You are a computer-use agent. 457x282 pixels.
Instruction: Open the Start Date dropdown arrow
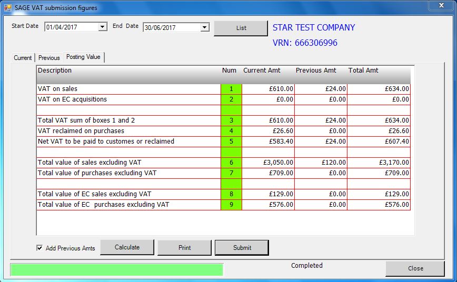pyautogui.click(x=102, y=27)
